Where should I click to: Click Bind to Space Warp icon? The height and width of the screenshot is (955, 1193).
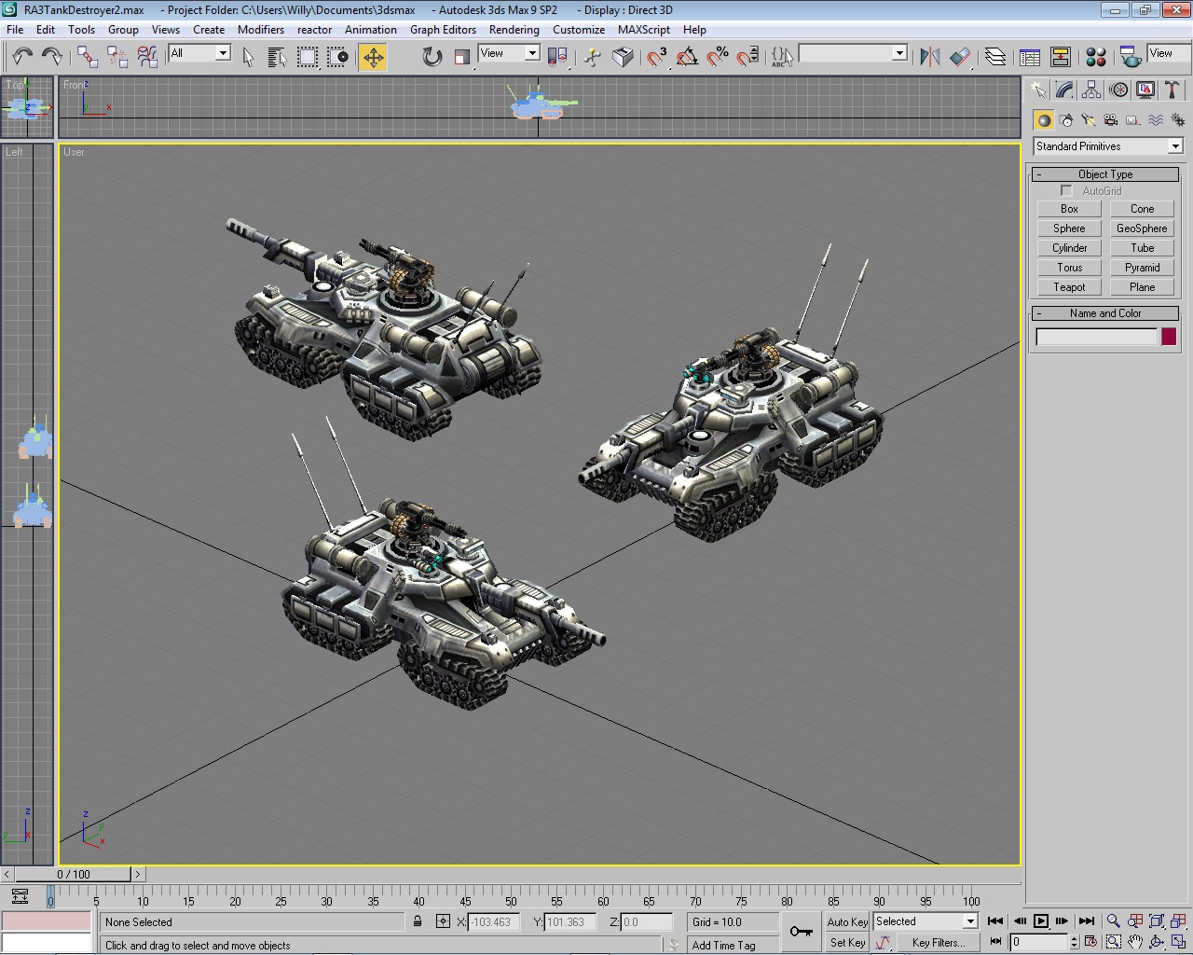click(x=147, y=57)
